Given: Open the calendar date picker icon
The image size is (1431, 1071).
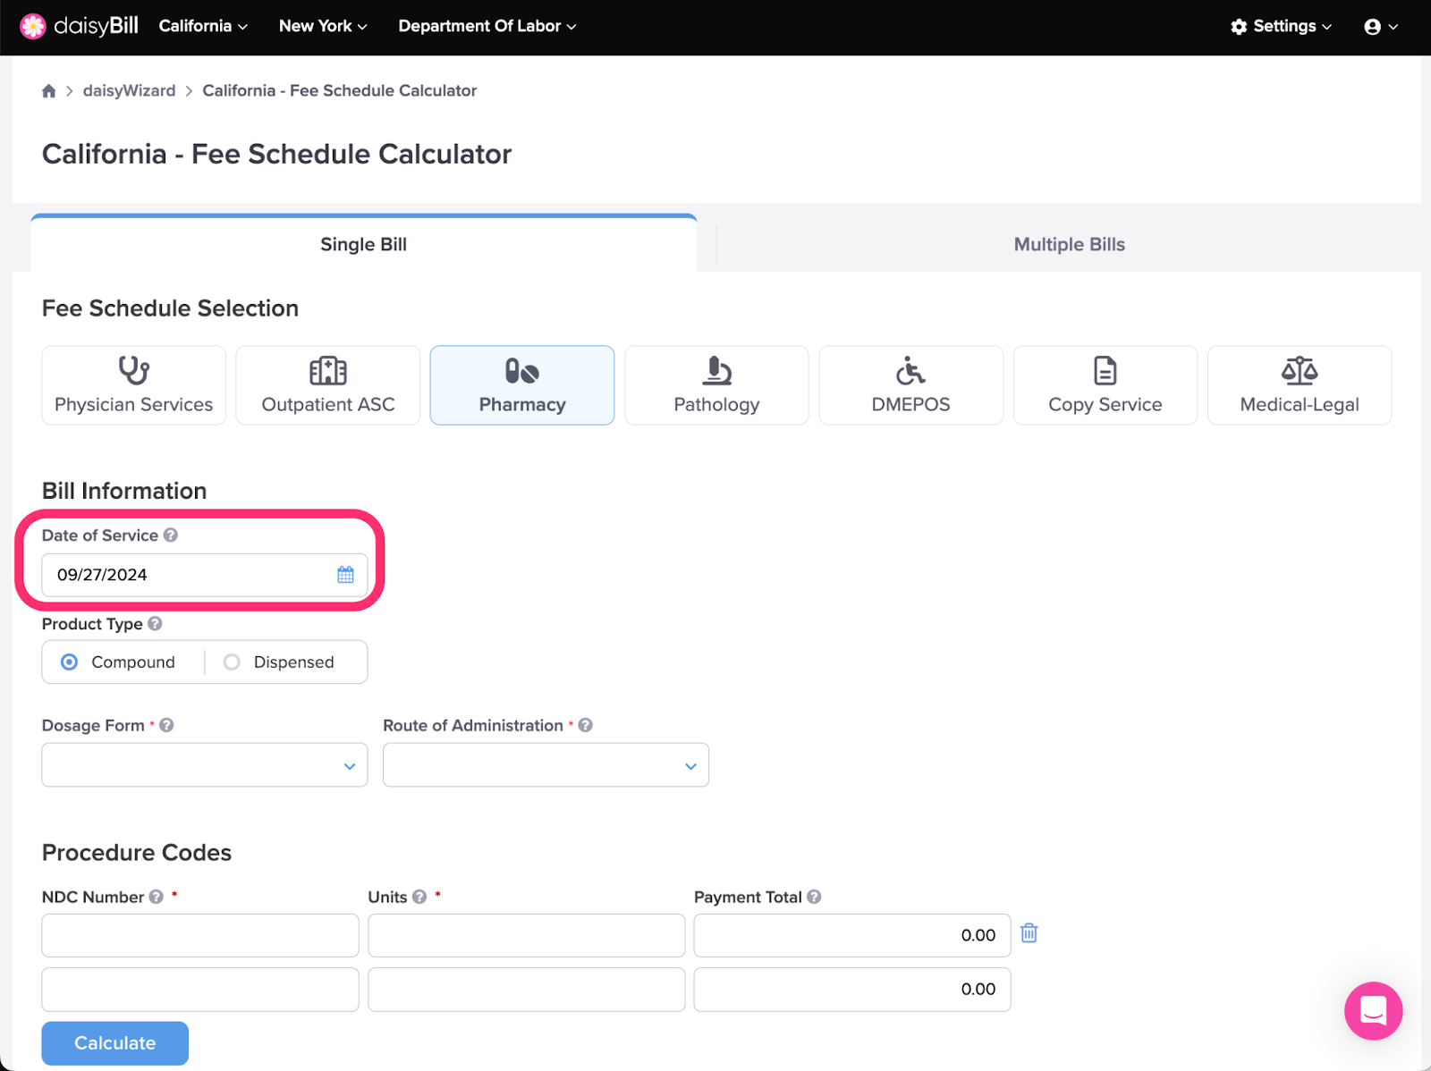Looking at the screenshot, I should pos(345,575).
